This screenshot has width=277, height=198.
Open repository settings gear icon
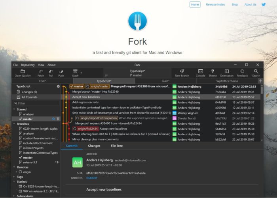point(58,86)
